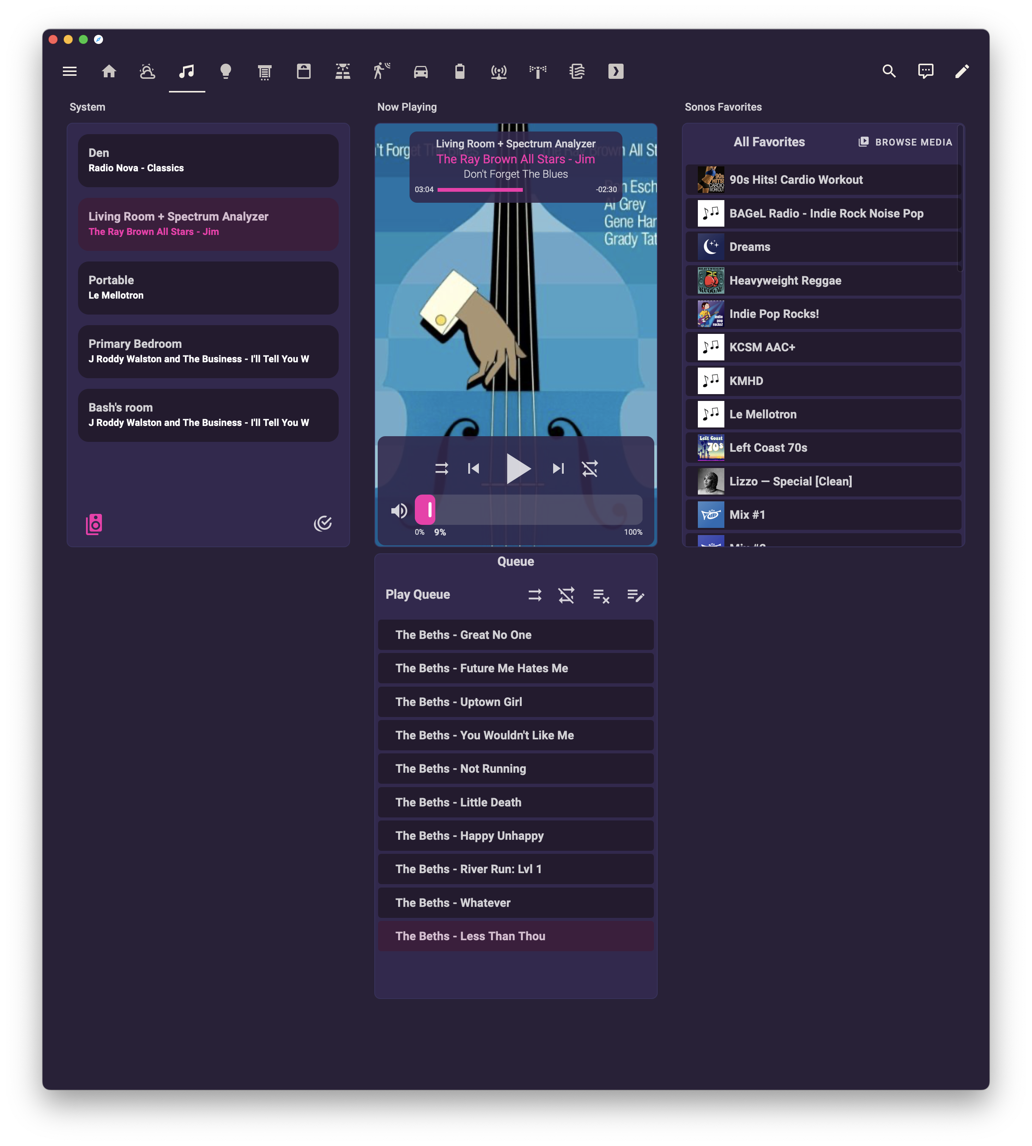Viewport: 1032px width, 1146px height.
Task: Open the window blinds tab
Action: (264, 72)
